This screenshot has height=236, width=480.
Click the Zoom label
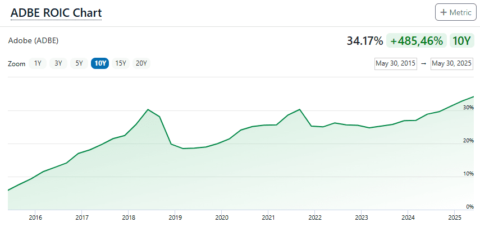tap(16, 64)
